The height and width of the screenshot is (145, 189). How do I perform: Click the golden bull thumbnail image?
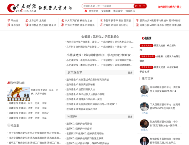point(19,94)
